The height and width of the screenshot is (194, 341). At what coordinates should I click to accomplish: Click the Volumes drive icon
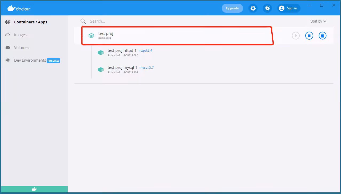coord(8,48)
